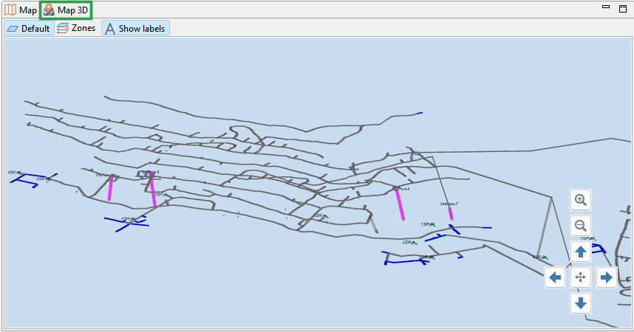The width and height of the screenshot is (634, 332).
Task: Pan the map down with the arrow
Action: point(581,303)
